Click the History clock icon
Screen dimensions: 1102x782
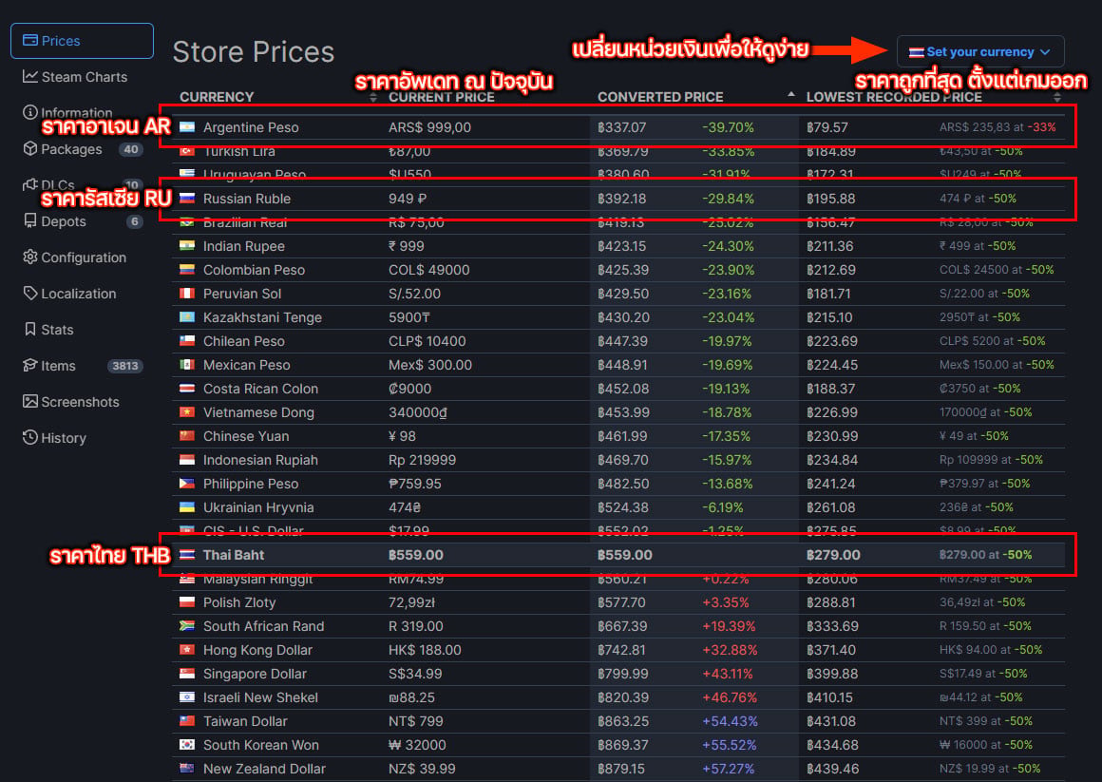click(x=30, y=437)
